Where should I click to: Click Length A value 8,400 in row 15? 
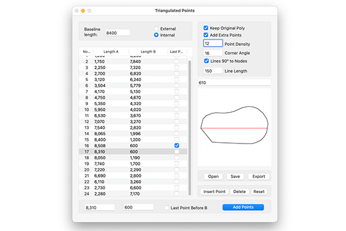[x=100, y=140]
